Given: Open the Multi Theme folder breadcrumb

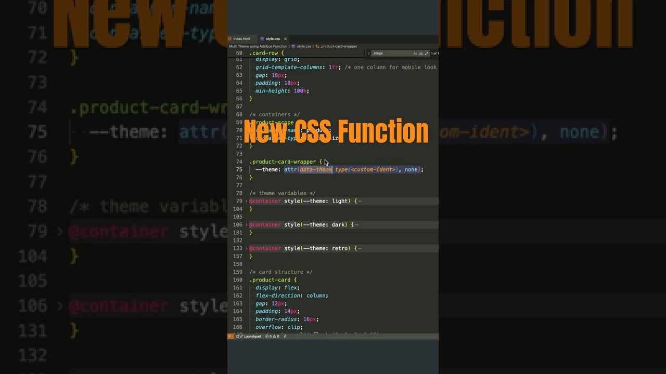Looking at the screenshot, I should click(x=258, y=46).
